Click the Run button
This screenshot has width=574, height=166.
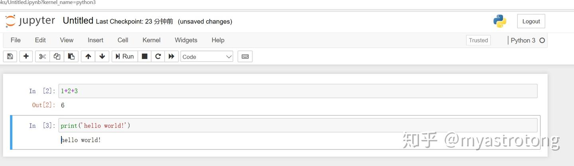pos(125,56)
